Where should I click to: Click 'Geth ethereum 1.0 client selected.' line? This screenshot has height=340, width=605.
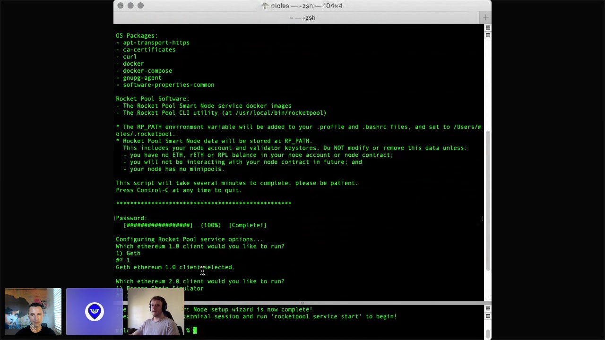tap(175, 267)
